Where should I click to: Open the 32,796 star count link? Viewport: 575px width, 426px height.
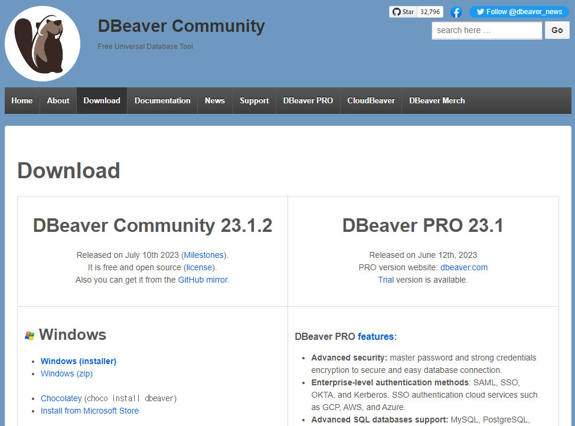430,12
